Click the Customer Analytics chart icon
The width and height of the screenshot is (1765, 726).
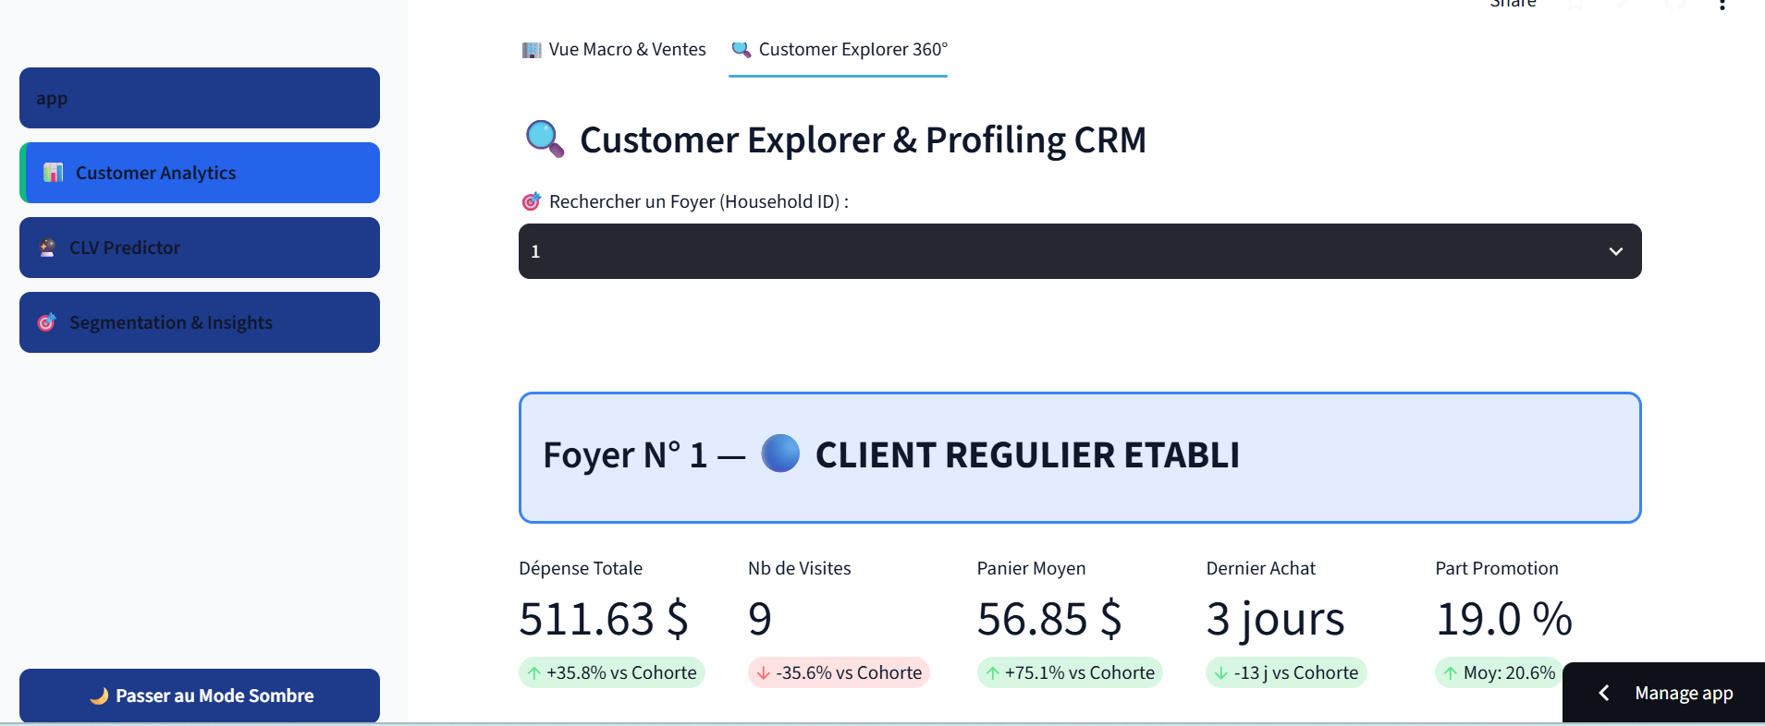(x=54, y=173)
